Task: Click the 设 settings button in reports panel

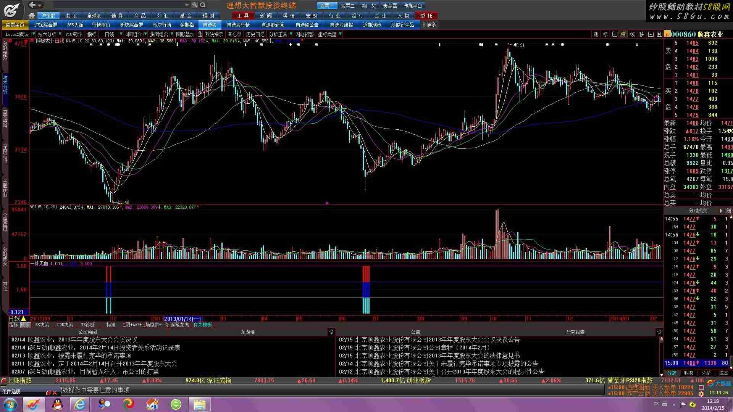Action: tap(659, 332)
